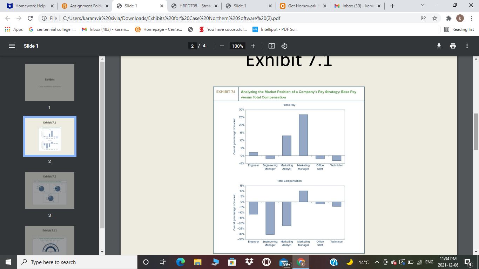Open the Apps bookmark shortcut
This screenshot has height=269, width=479.
click(14, 29)
